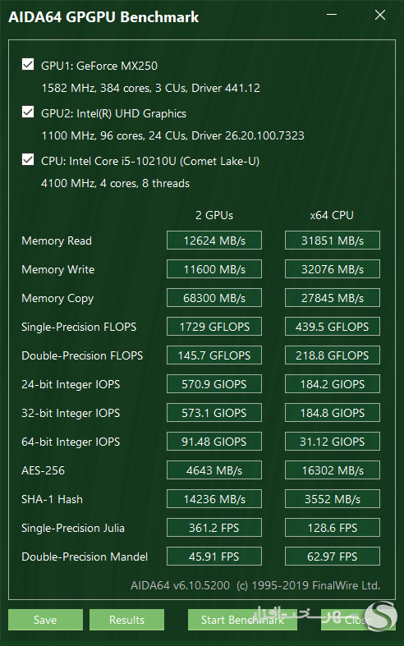Click the 31.12 GIOPS CPU result

pos(333,442)
